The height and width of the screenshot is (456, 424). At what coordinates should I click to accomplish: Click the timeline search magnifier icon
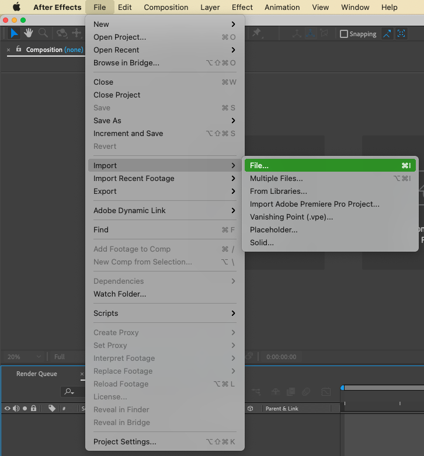(69, 391)
